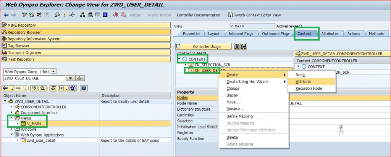Switch to the Outbound Plugs tab
This screenshot has height=157, width=391.
click(x=276, y=33)
